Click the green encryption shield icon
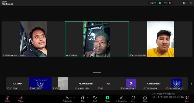This screenshot has height=103, width=194. click(160, 3)
